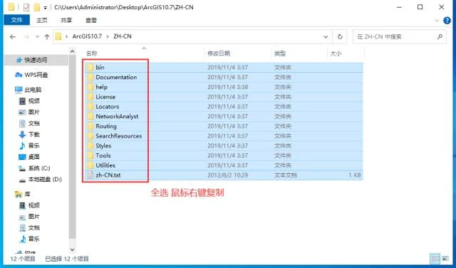Refresh the current folder view

coord(340,36)
